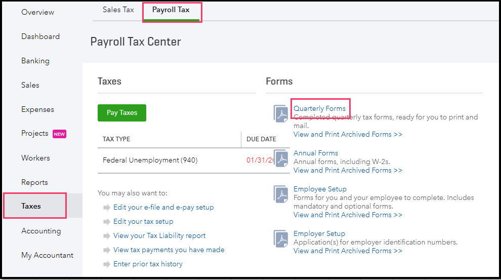Open Reports from the left menu
Viewport: 501px width, 280px height.
click(34, 182)
